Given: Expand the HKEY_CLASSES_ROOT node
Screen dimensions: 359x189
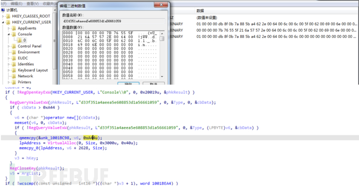Looking at the screenshot, I should (x=3, y=16).
